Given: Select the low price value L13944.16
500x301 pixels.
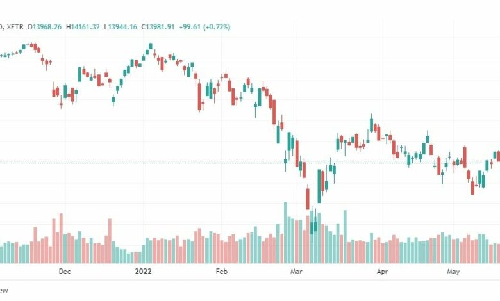Looking at the screenshot, I should (x=121, y=27).
